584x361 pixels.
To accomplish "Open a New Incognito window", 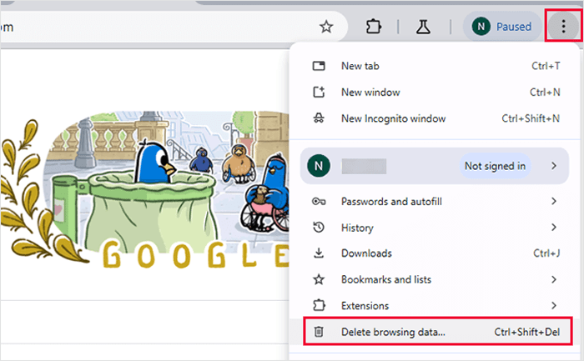I will click(393, 118).
